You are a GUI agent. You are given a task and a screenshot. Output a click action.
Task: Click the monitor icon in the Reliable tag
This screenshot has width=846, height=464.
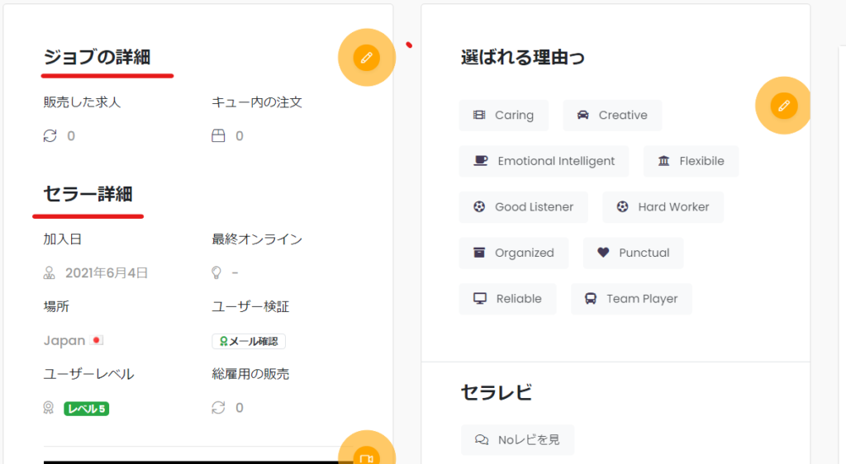click(x=480, y=299)
